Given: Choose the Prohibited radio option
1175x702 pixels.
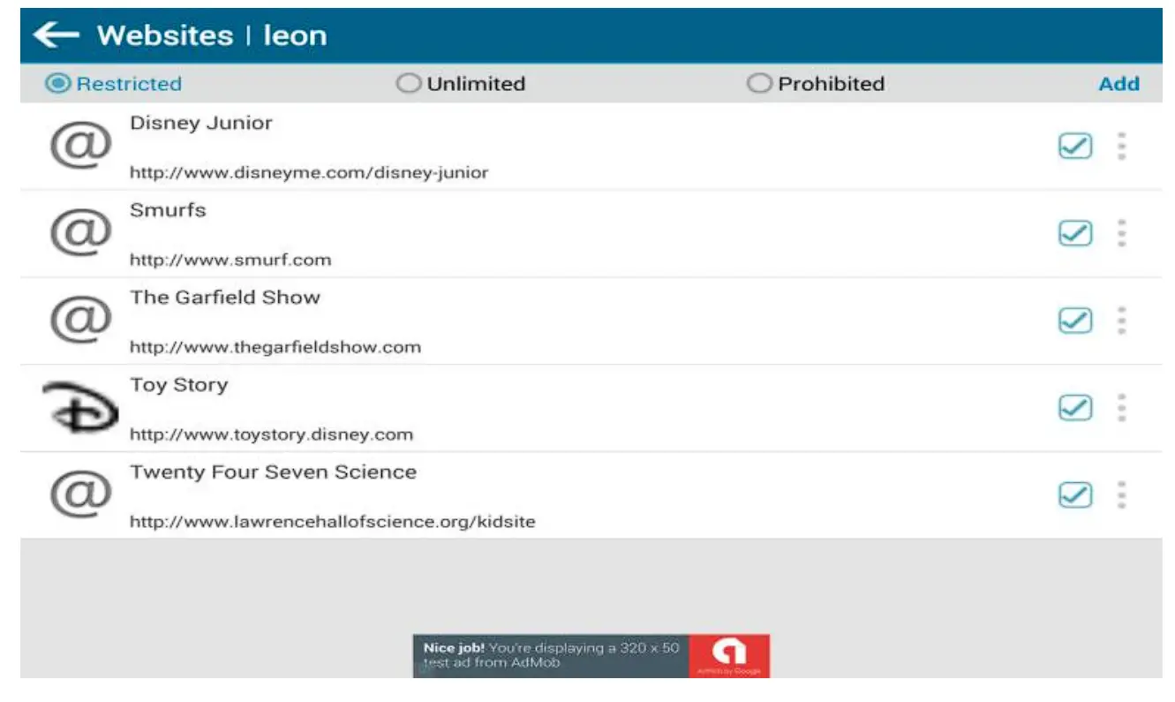Looking at the screenshot, I should (x=758, y=84).
